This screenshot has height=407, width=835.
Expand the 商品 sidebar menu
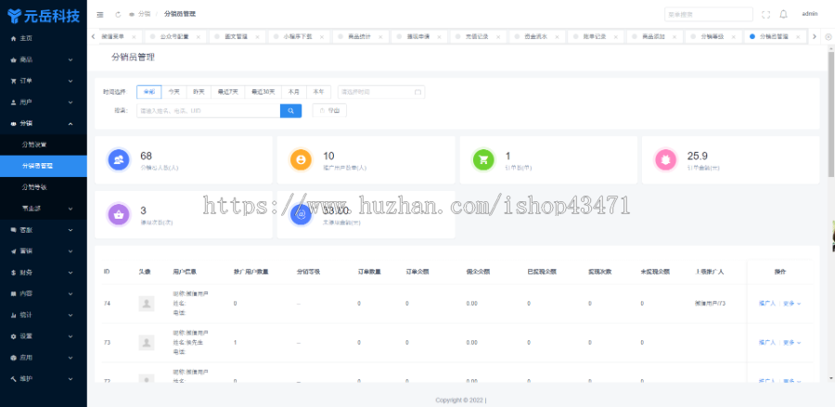43,59
